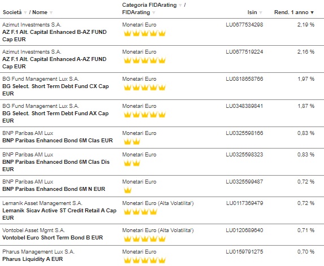Open AZ F.1 Alt. Capital Enhanced A-AZ FUND
The image size is (324, 266).
click(54, 63)
